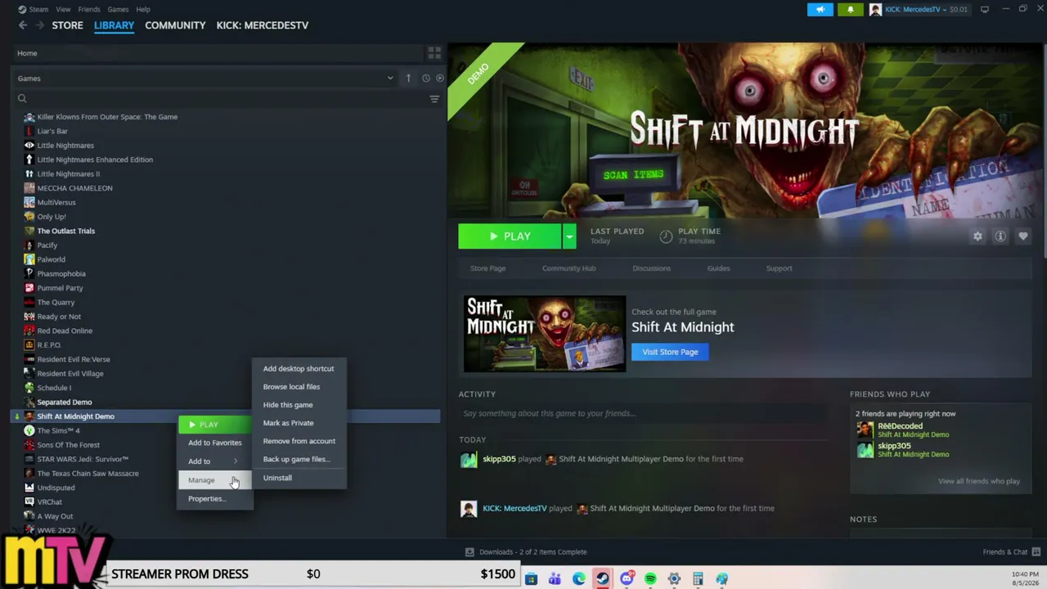This screenshot has height=589, width=1047.
Task: Choose Remove from account
Action: pos(299,441)
